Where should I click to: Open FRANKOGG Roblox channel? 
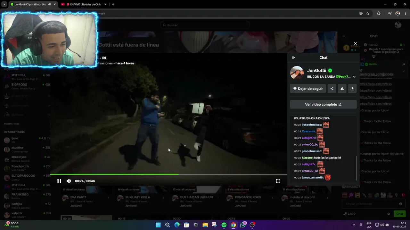(27, 196)
